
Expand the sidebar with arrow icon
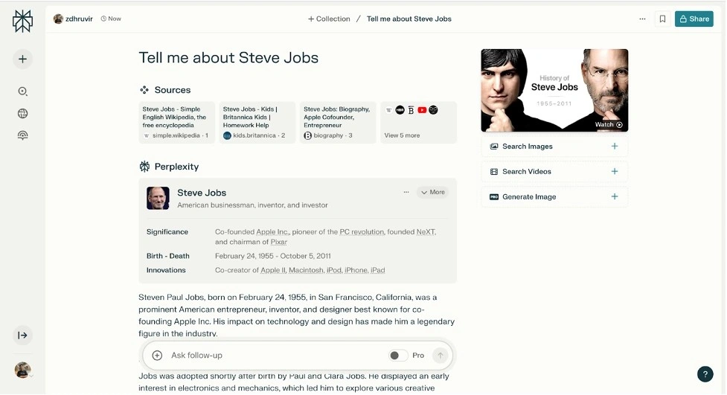[x=22, y=335]
